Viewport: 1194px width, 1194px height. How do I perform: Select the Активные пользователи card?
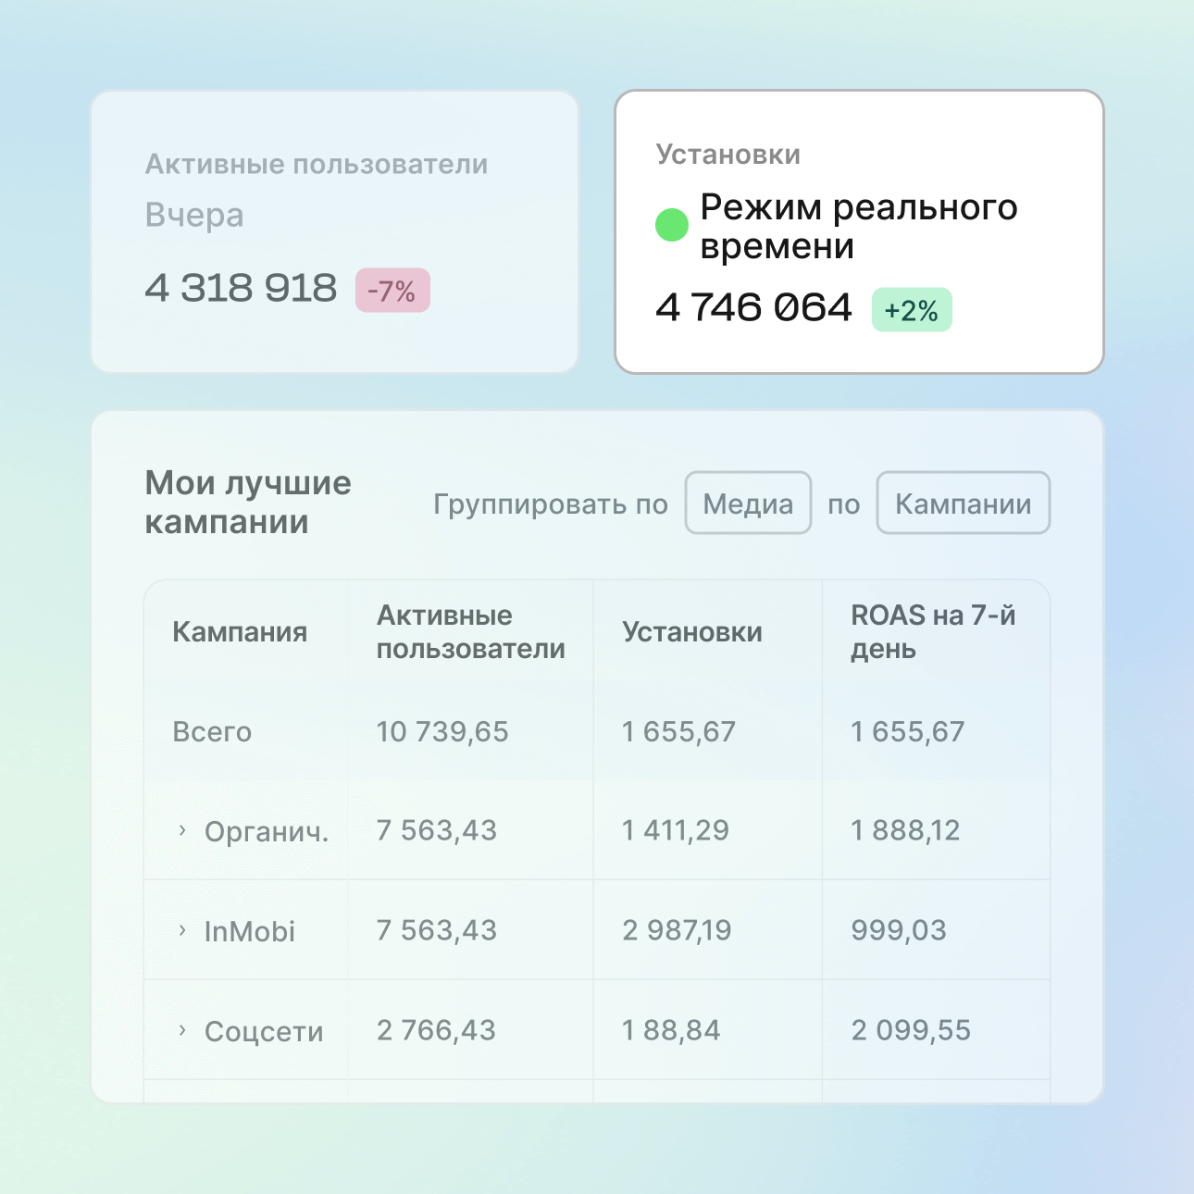point(334,232)
